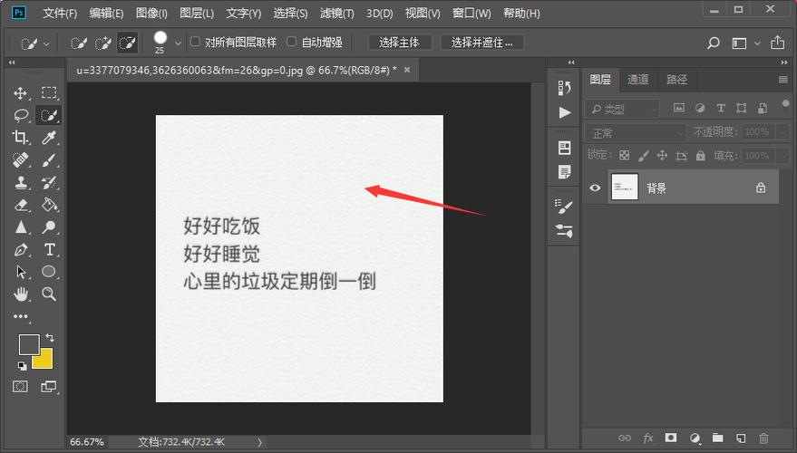Image resolution: width=797 pixels, height=453 pixels.
Task: Delete layer trash icon
Action: pyautogui.click(x=764, y=438)
